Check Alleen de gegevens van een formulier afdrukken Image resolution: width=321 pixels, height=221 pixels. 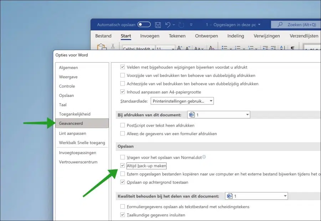click(x=122, y=133)
